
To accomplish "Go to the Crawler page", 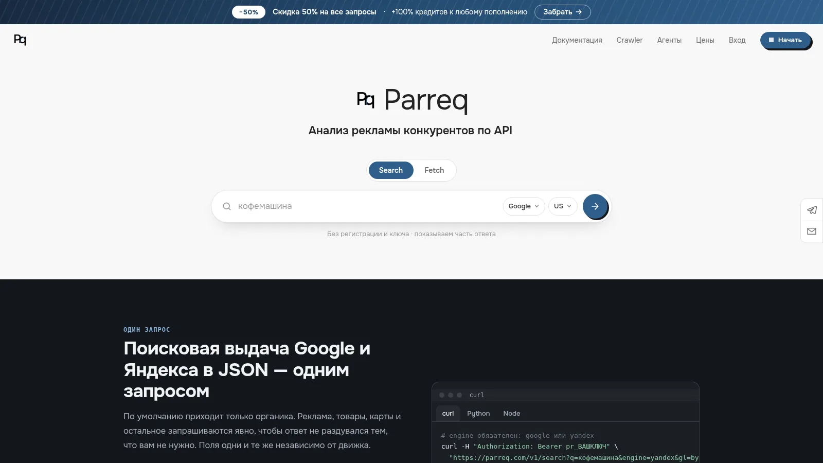I will (x=630, y=40).
